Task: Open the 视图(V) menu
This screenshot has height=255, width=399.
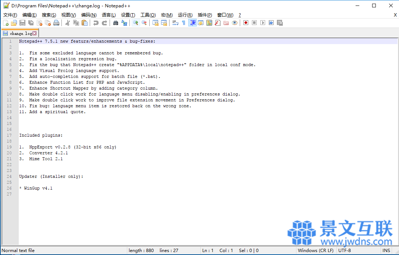Action: tap(69, 15)
